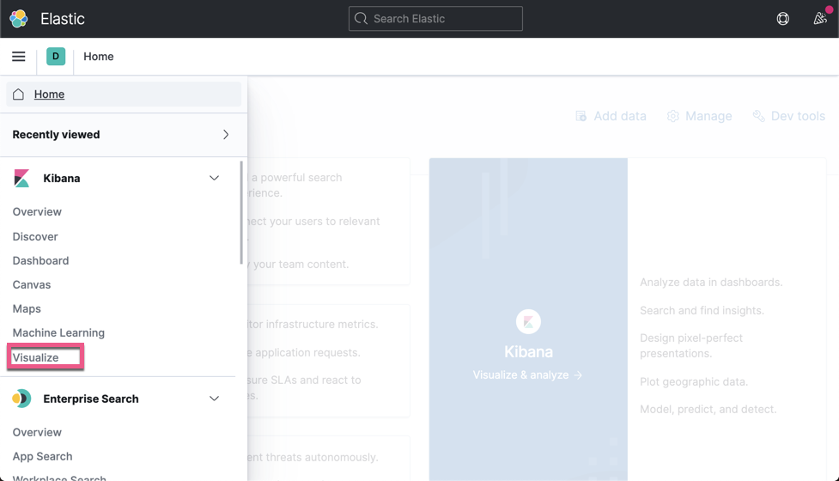Click the Kibana logo in sidebar
Screen dimensions: 839x481
21,178
